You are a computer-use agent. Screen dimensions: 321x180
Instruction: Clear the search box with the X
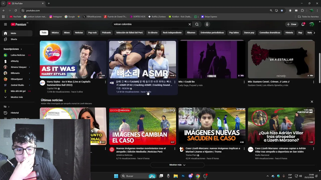tap(190, 24)
